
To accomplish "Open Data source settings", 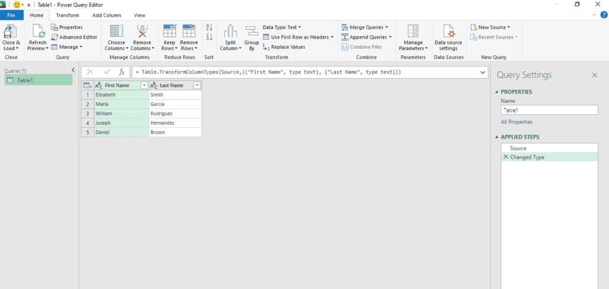I will pos(449,32).
